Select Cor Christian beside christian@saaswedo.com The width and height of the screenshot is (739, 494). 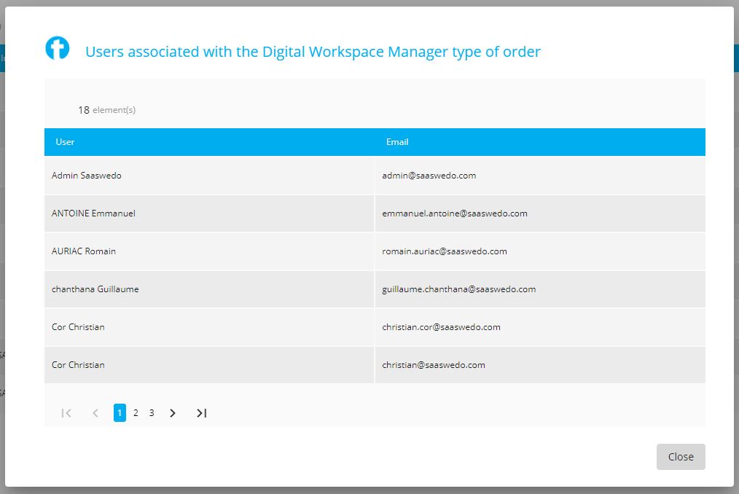(209, 365)
